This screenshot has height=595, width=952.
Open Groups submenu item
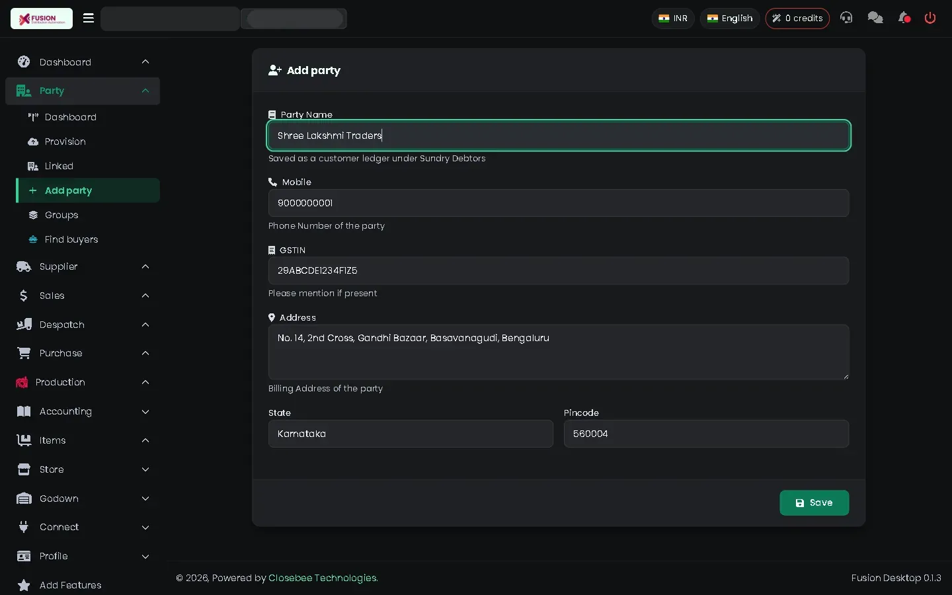tap(88, 215)
